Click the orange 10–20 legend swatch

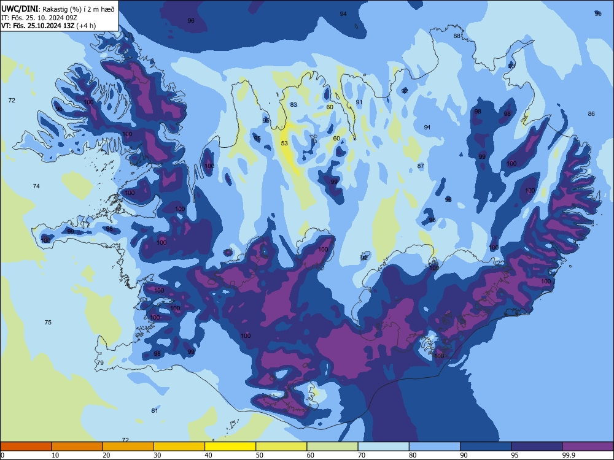pos(77,447)
